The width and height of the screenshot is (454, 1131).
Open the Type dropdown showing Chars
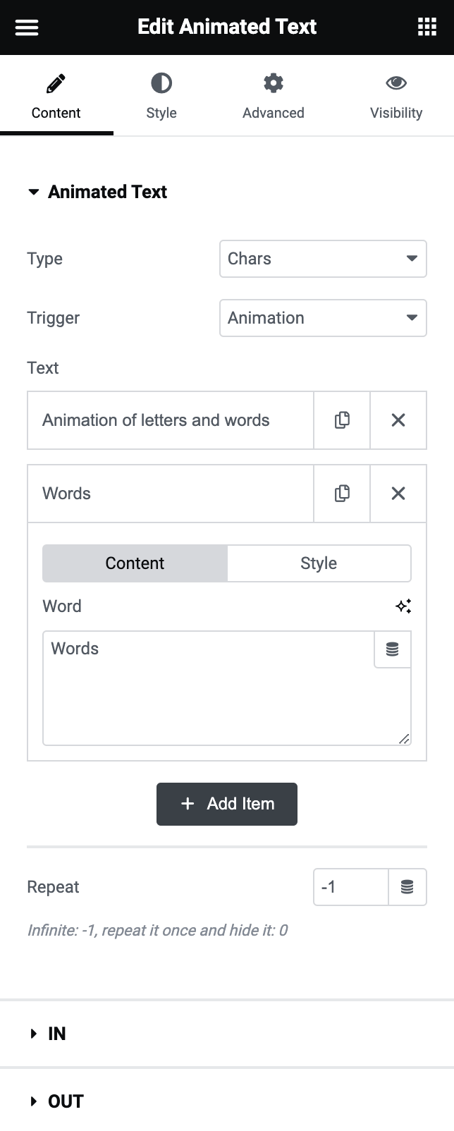pyautogui.click(x=323, y=259)
